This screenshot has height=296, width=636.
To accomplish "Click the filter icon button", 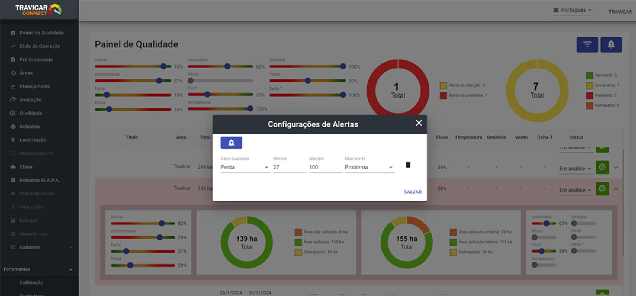I will (x=587, y=45).
